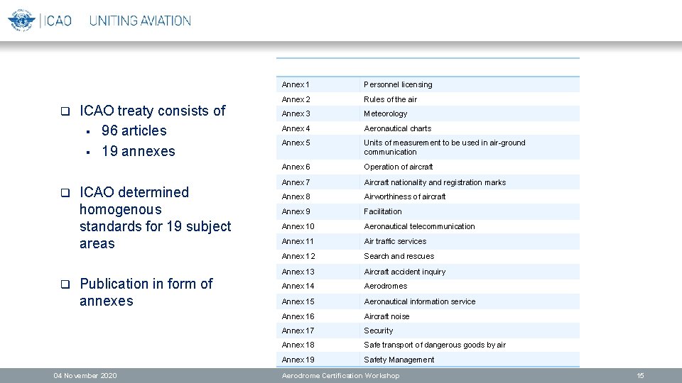Click 'Safe transport of dangerous goods' cell
Screen dimensions: 682x383
click(x=470, y=345)
